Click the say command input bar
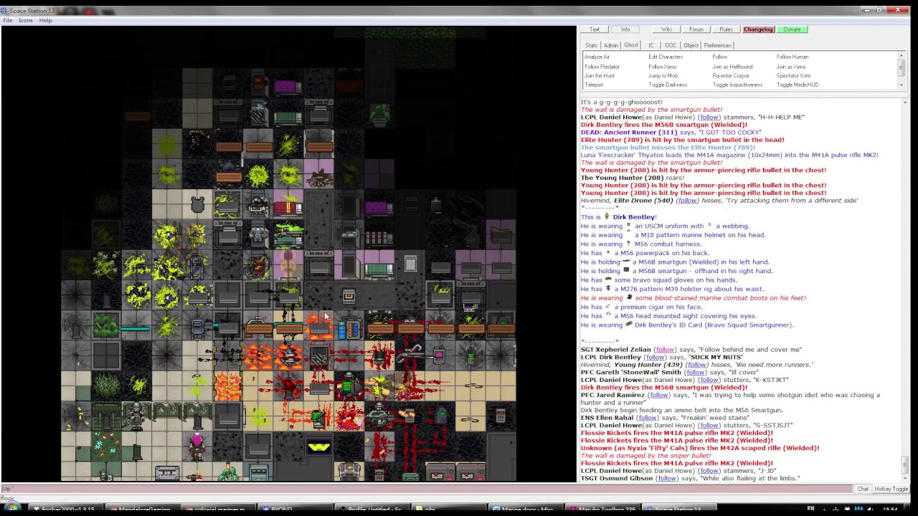Screen dimensions: 918x516 point(427,489)
